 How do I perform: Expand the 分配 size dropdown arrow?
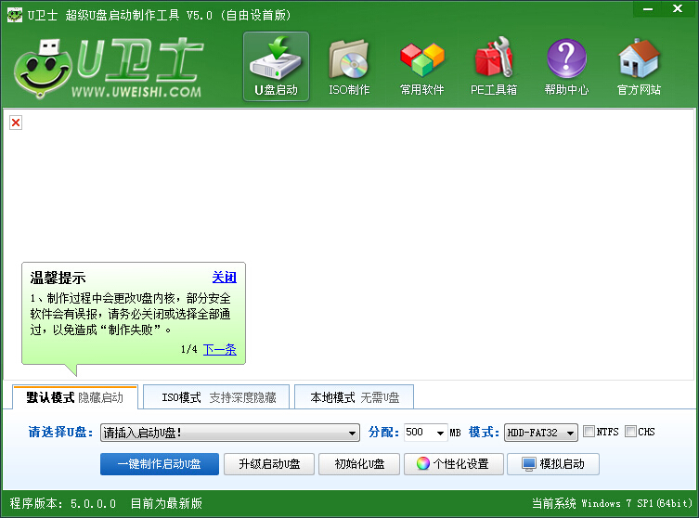[x=440, y=433]
